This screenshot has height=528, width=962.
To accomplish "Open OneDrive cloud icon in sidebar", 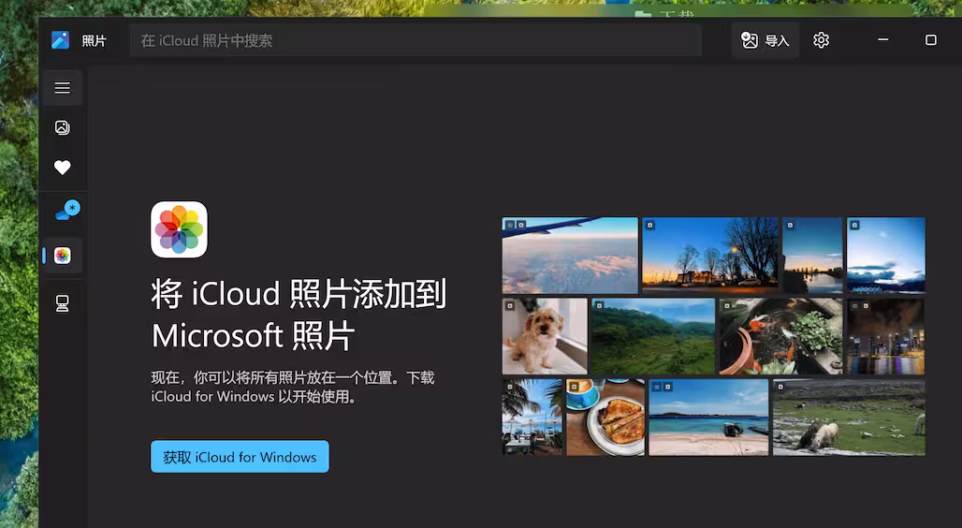I will tap(66, 210).
